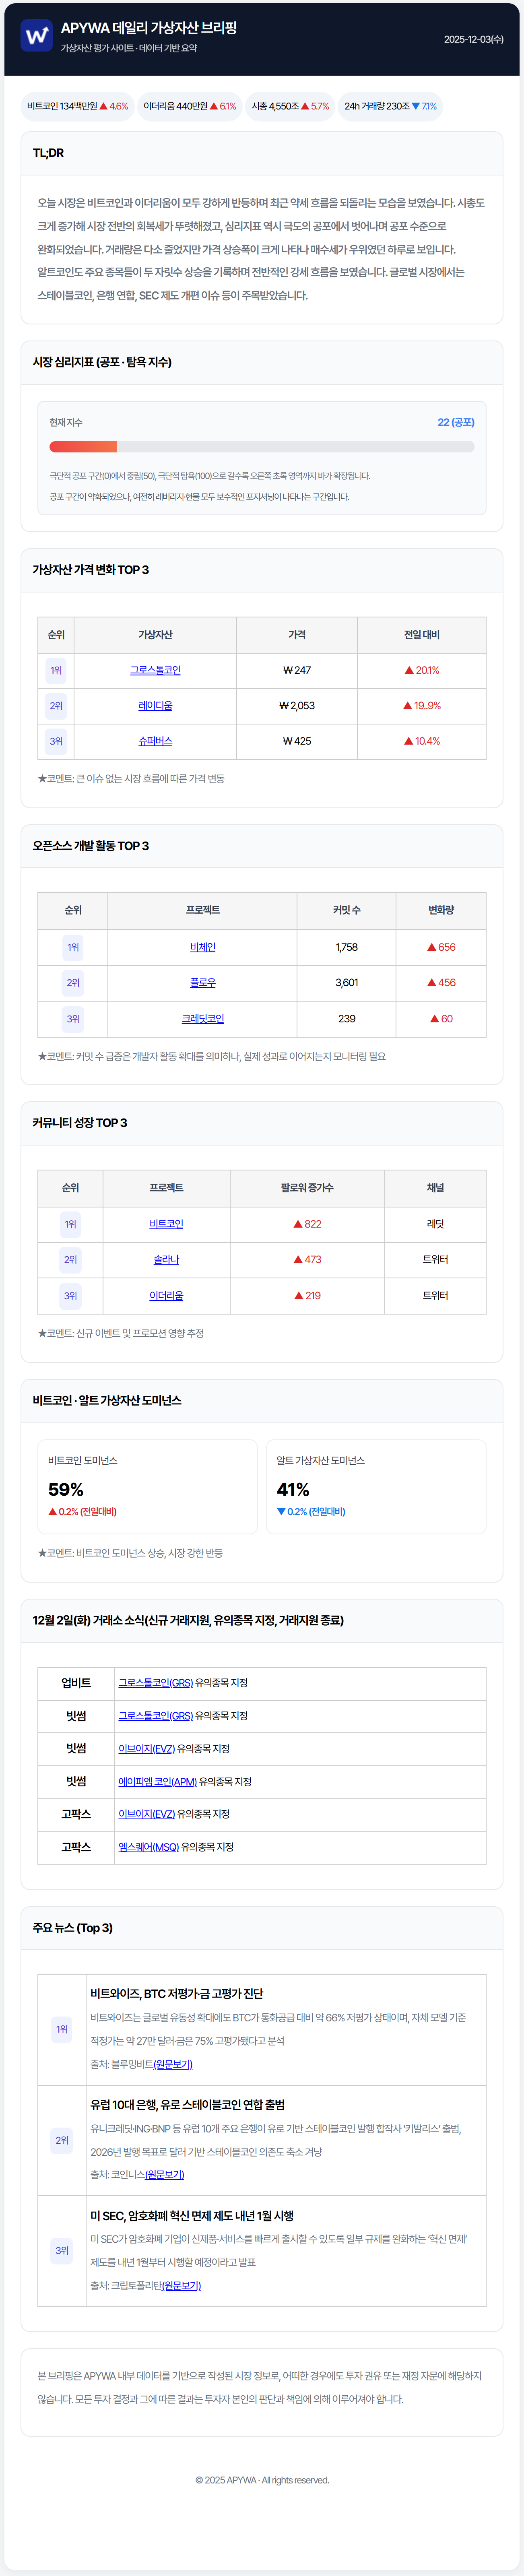Image resolution: width=524 pixels, height=2576 pixels.
Task: Click the 3위 rank badge beside 슈퍼버스
Action: [56, 741]
